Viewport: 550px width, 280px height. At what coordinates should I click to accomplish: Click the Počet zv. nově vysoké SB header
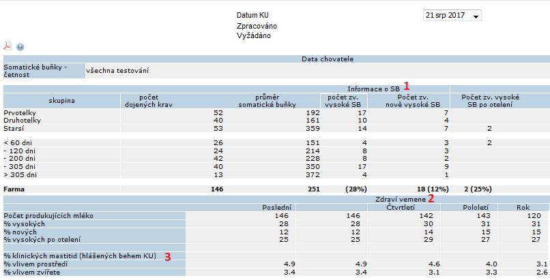[x=413, y=101]
